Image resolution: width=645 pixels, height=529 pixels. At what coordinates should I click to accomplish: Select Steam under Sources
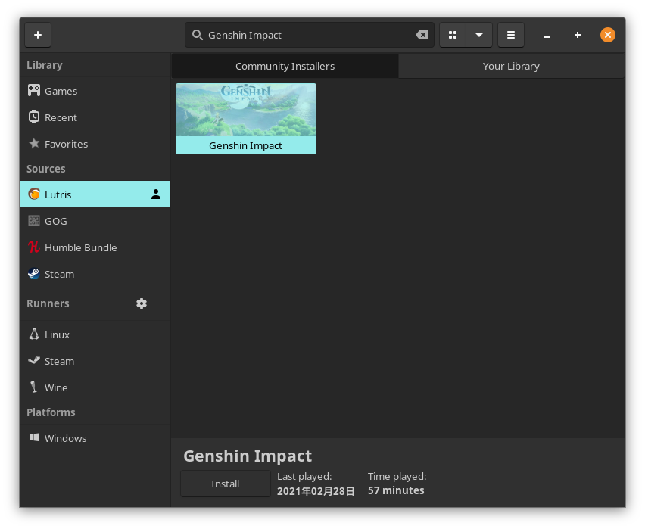tap(95, 274)
